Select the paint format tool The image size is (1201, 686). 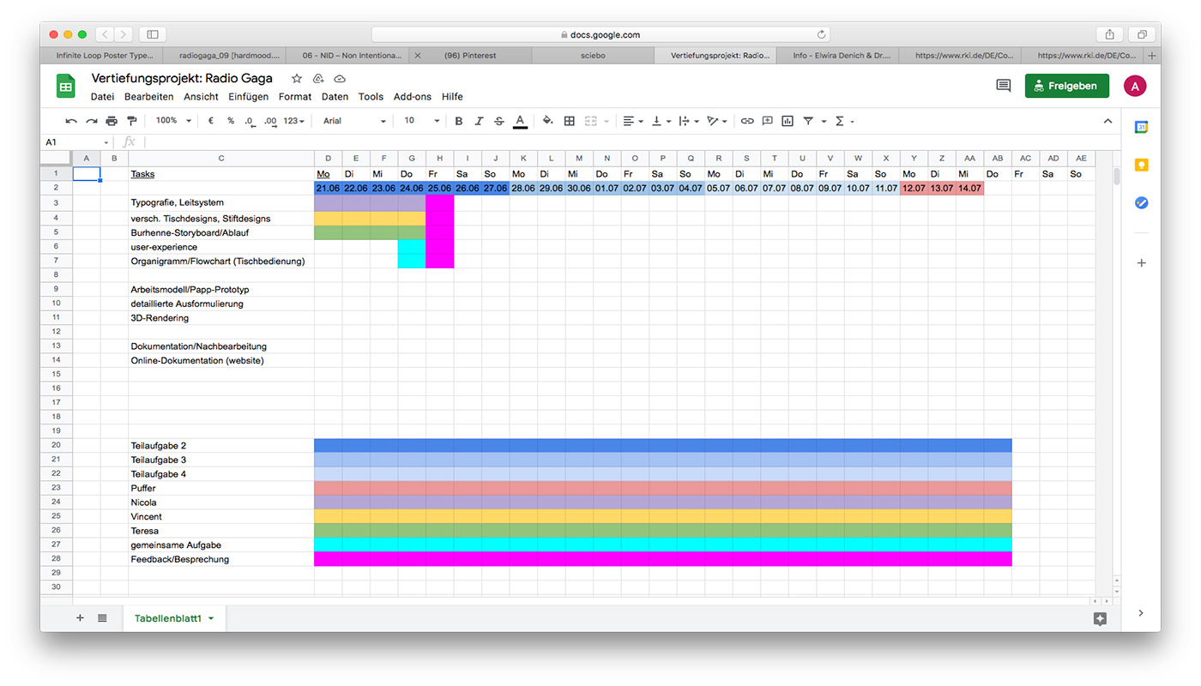click(131, 121)
